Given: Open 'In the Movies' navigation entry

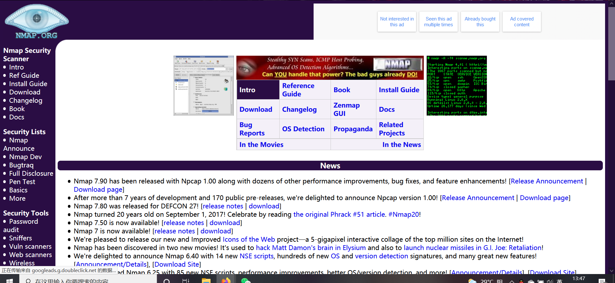Looking at the screenshot, I should [261, 145].
